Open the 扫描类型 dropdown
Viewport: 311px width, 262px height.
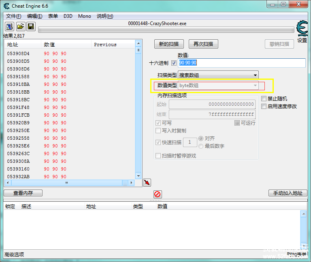[218, 75]
